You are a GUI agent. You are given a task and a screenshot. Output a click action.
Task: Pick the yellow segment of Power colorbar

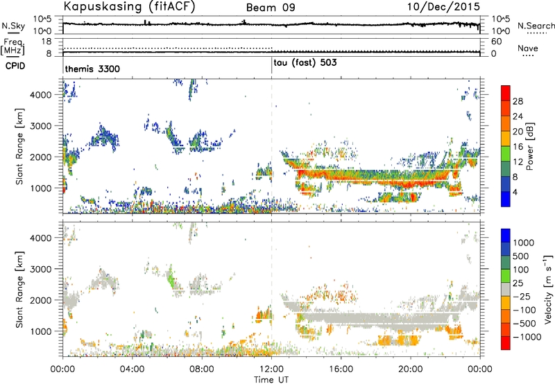point(506,139)
